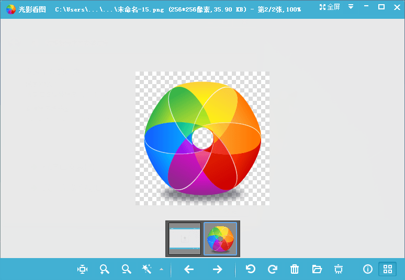Rotate the image counterclockwise

pos(250,269)
